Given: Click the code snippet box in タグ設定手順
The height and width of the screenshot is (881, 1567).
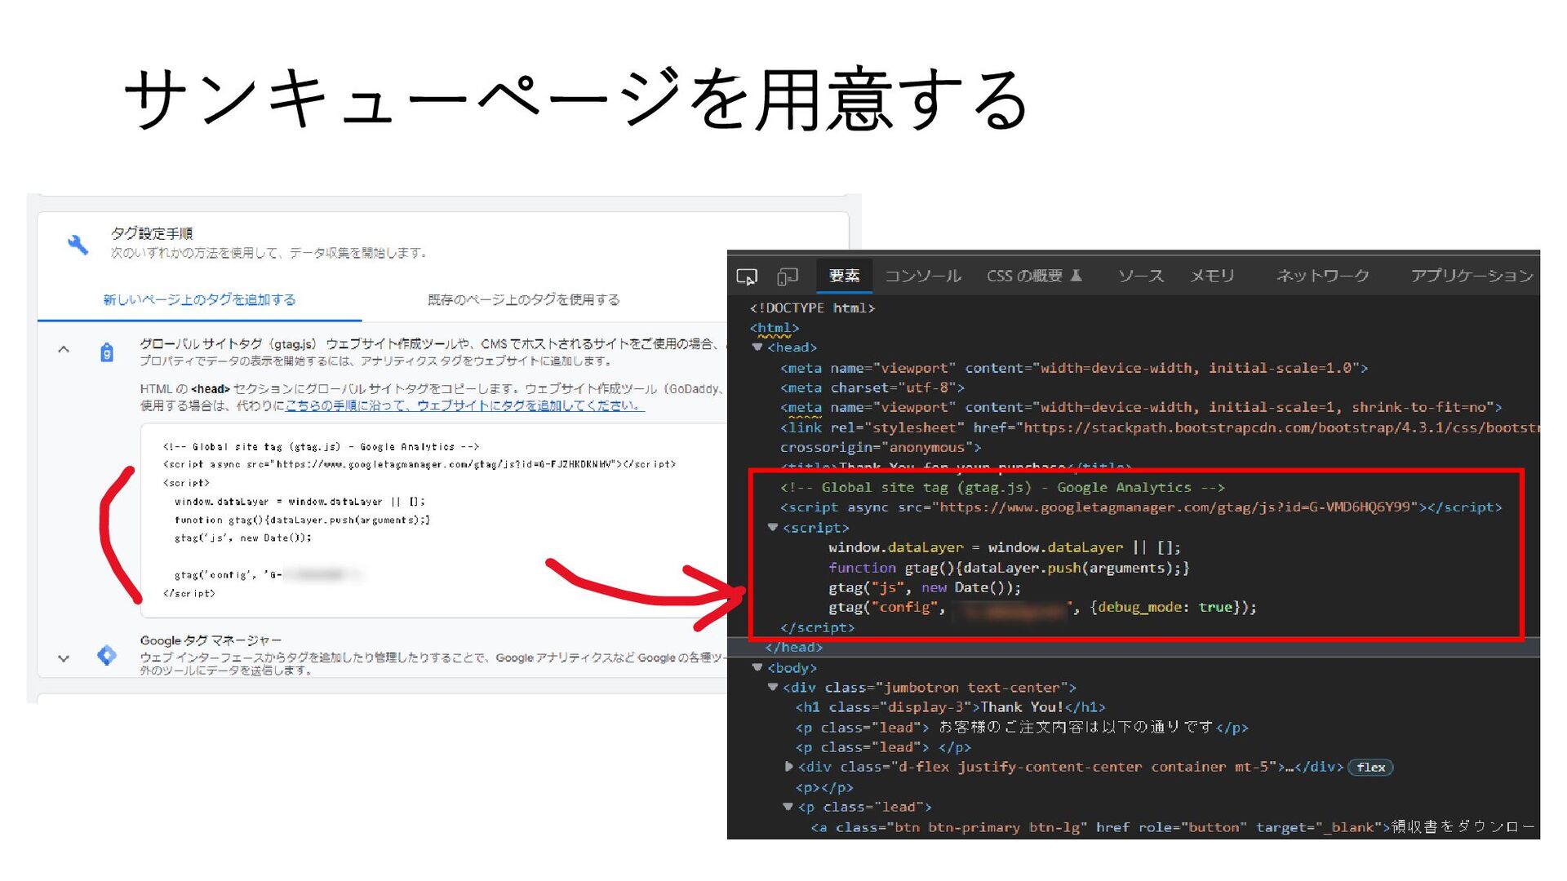Looking at the screenshot, I should coord(434,520).
